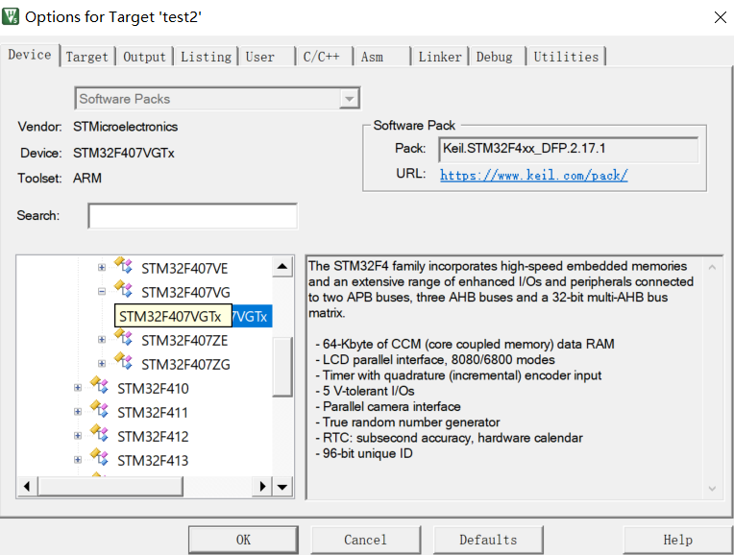Viewport: 734px width, 555px height.
Task: Select STM32F407VGTx in device tree
Action: pos(193,316)
